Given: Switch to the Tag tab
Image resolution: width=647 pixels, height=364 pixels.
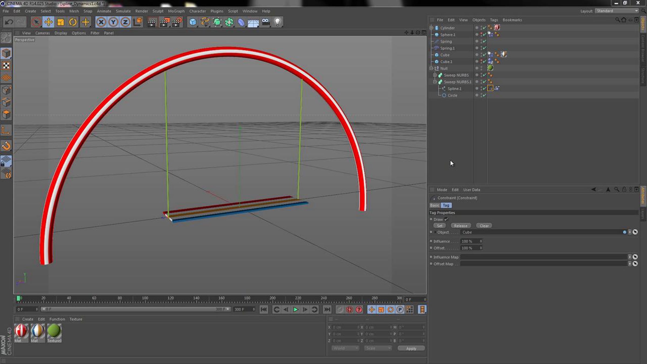Looking at the screenshot, I should coord(446,205).
